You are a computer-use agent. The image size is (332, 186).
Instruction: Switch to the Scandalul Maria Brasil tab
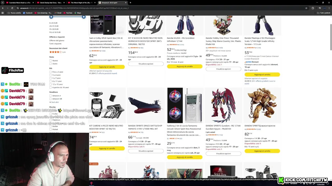[20, 3]
